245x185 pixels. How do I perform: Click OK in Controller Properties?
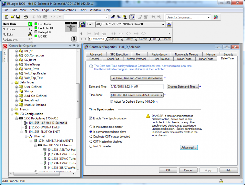coord(168,170)
